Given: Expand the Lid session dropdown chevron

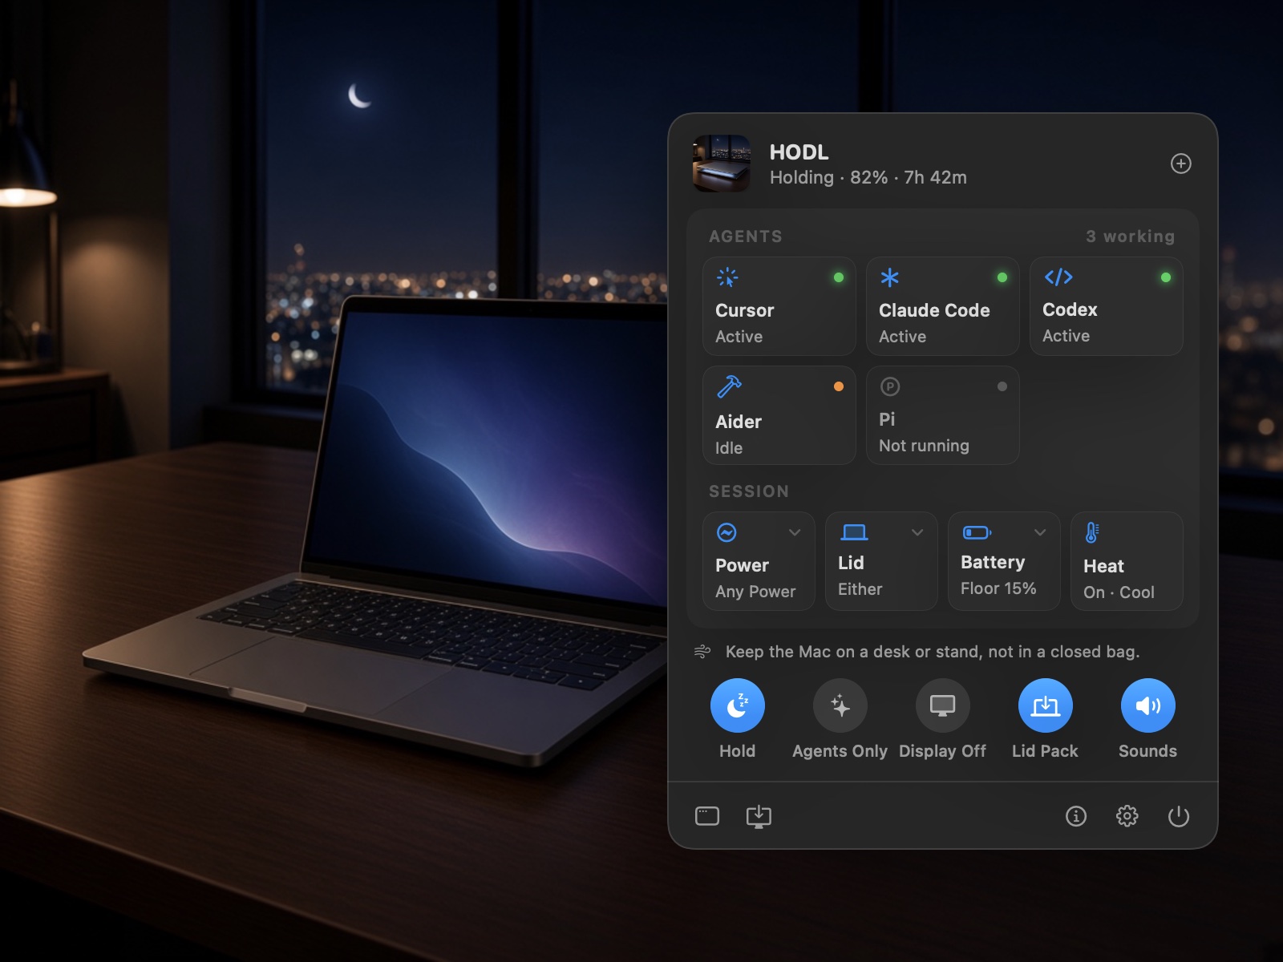Looking at the screenshot, I should click(x=917, y=532).
